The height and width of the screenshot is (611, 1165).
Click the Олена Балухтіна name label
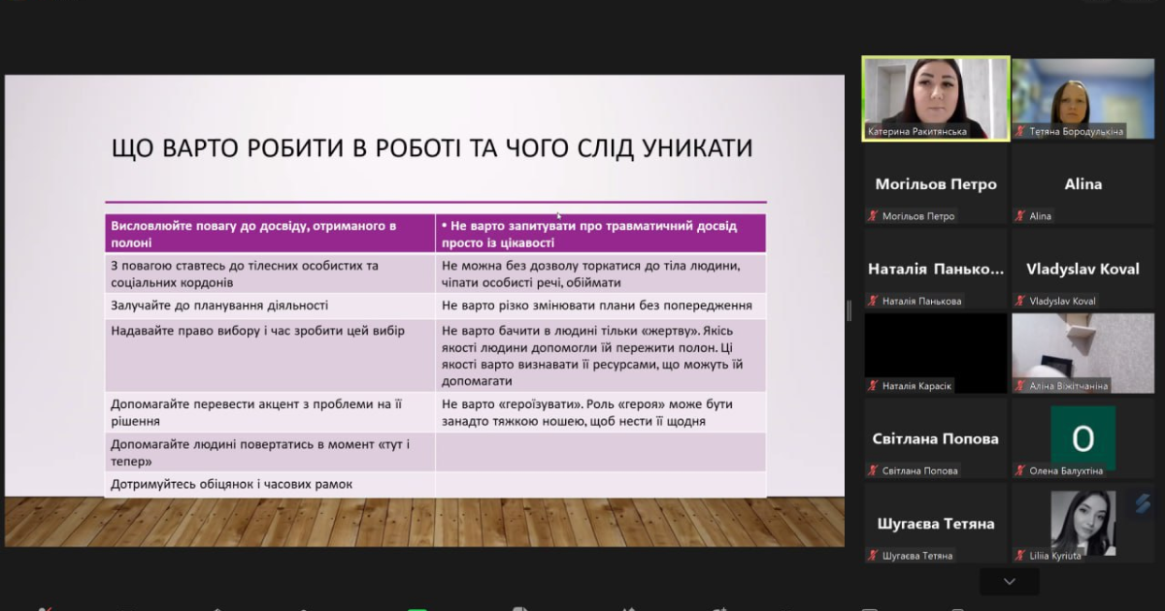tap(1066, 471)
